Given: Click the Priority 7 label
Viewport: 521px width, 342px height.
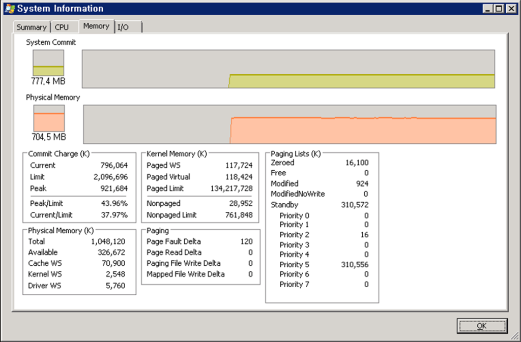Looking at the screenshot, I should click(x=295, y=285).
